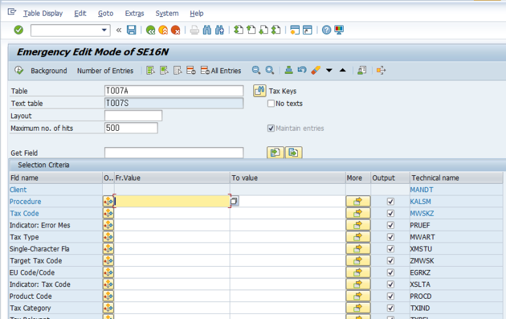Screen dimensions: 506x319
Task: Click the Layout input field
Action: [x=134, y=116]
